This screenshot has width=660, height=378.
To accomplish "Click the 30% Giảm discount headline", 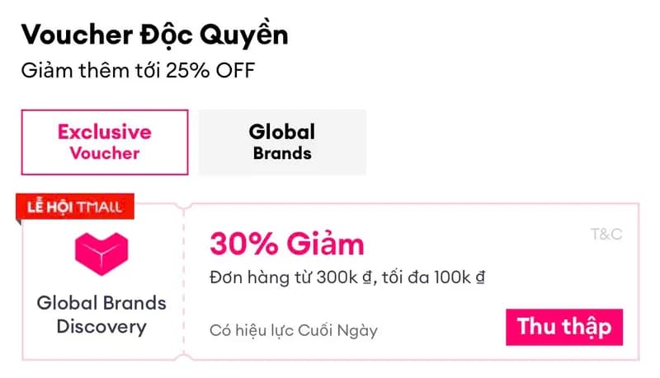I will 286,244.
